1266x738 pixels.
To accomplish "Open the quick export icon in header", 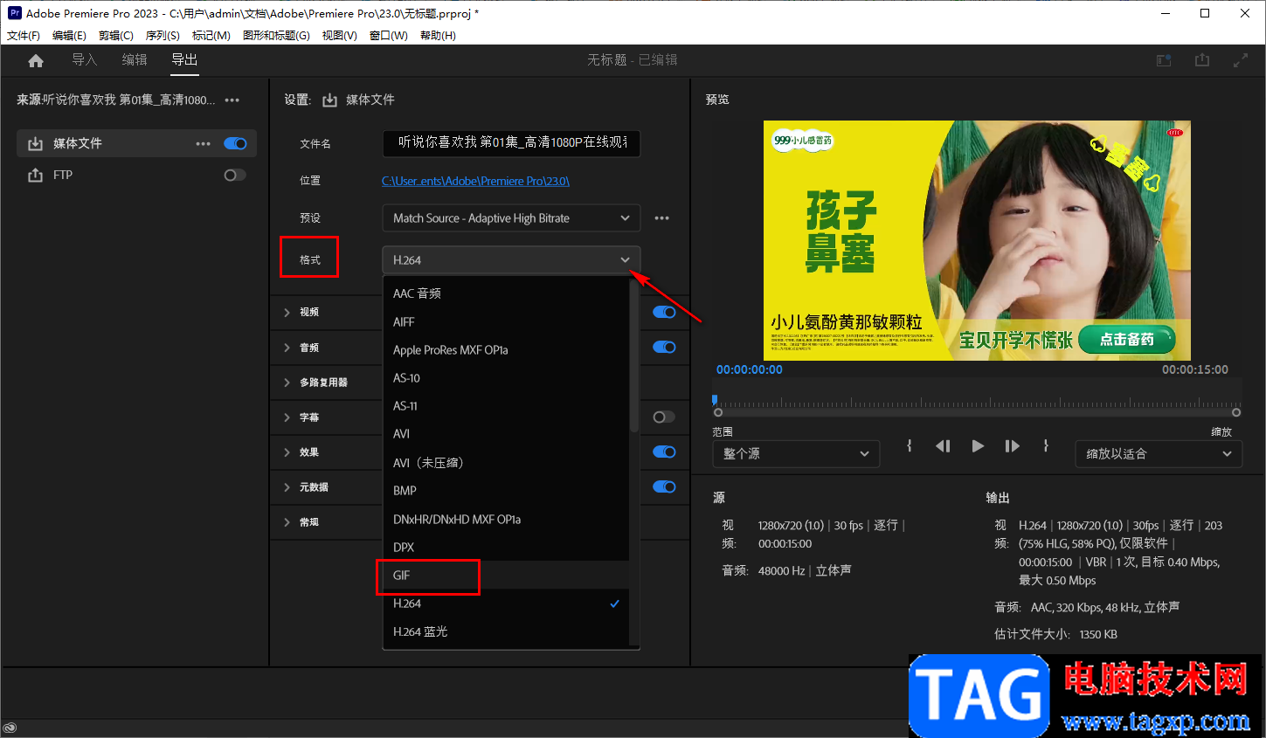I will pyautogui.click(x=1164, y=60).
